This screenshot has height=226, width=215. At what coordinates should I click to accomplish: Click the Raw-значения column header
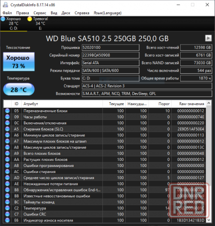point(189,104)
